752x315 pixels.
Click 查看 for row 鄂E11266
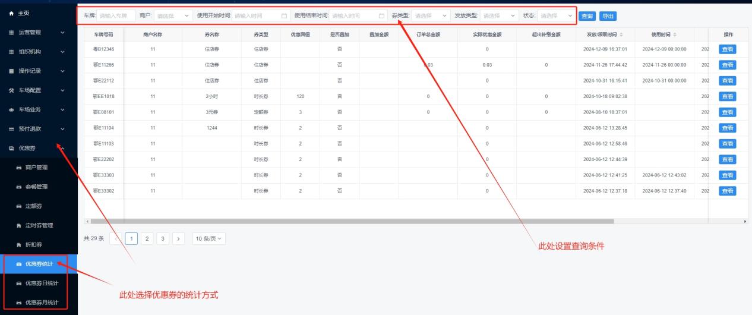coord(727,65)
